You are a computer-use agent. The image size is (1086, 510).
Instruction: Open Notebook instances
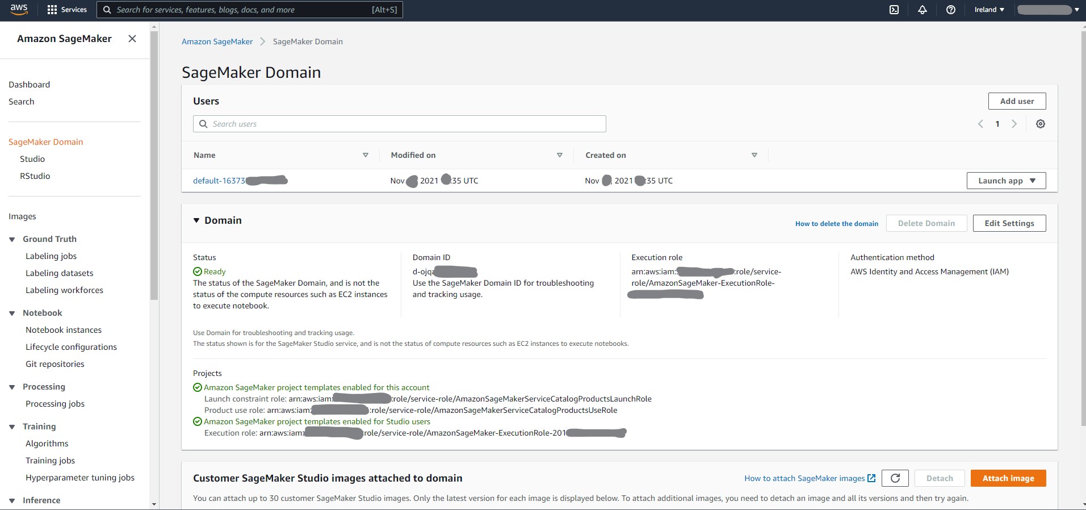tap(64, 330)
